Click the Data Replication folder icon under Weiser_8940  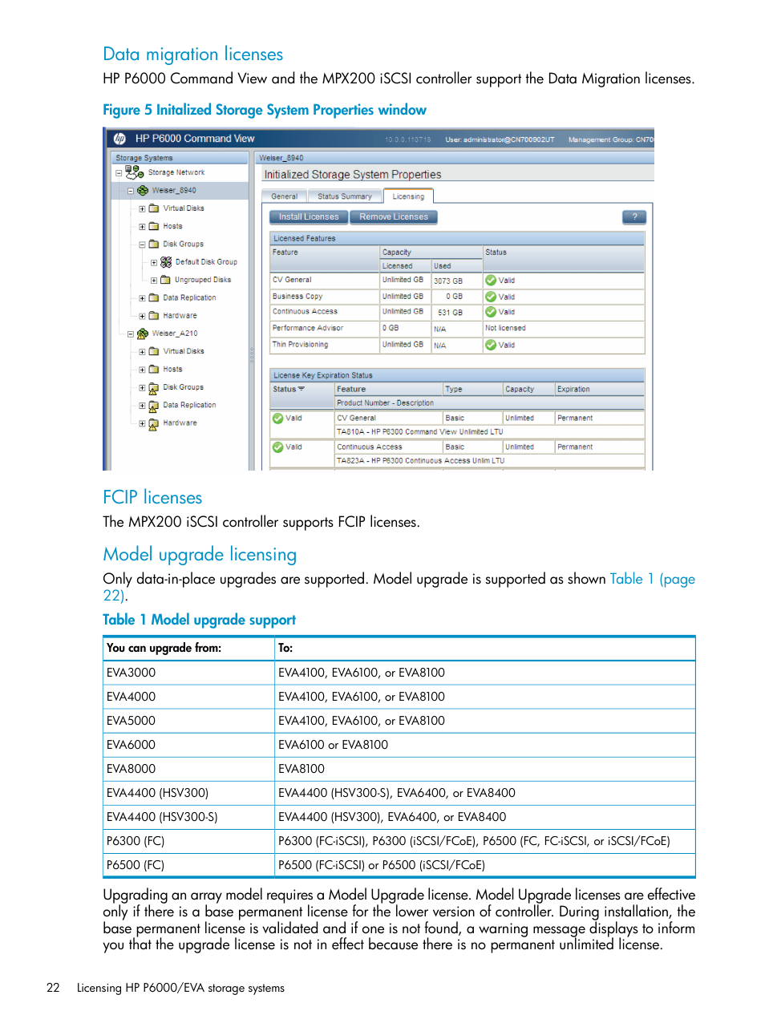[x=154, y=298]
